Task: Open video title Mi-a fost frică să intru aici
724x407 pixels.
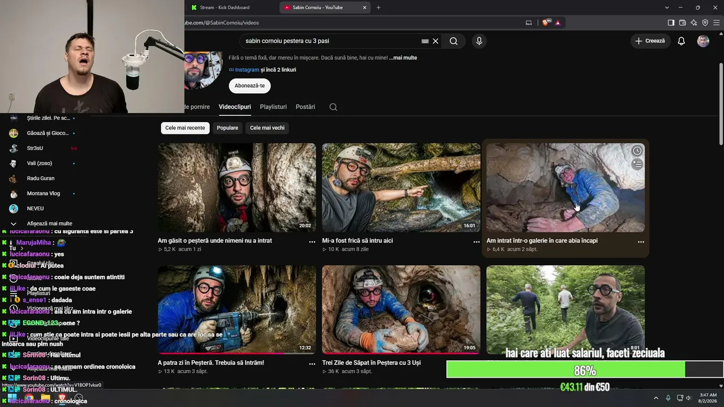Action: click(x=357, y=241)
